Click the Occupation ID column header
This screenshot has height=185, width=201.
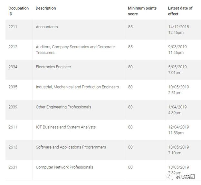pos(18,11)
